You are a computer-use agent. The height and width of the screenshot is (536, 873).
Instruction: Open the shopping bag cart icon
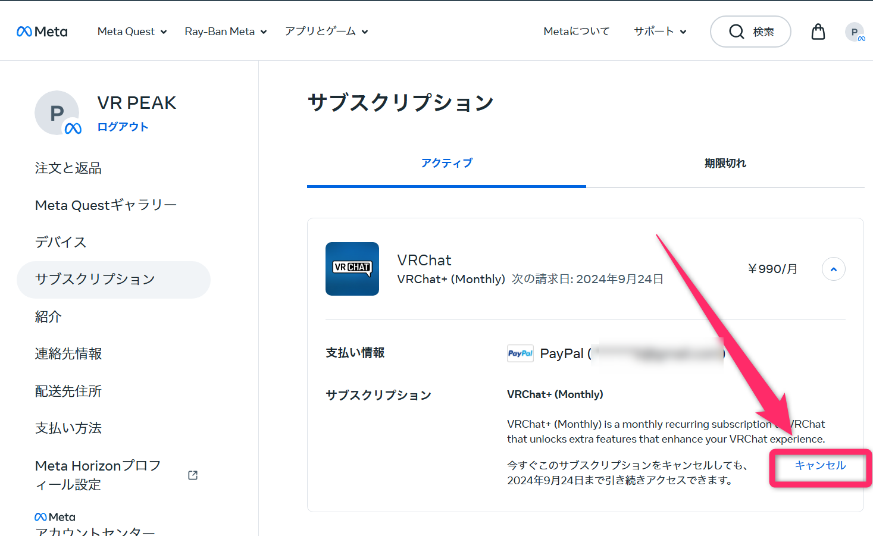coord(818,32)
